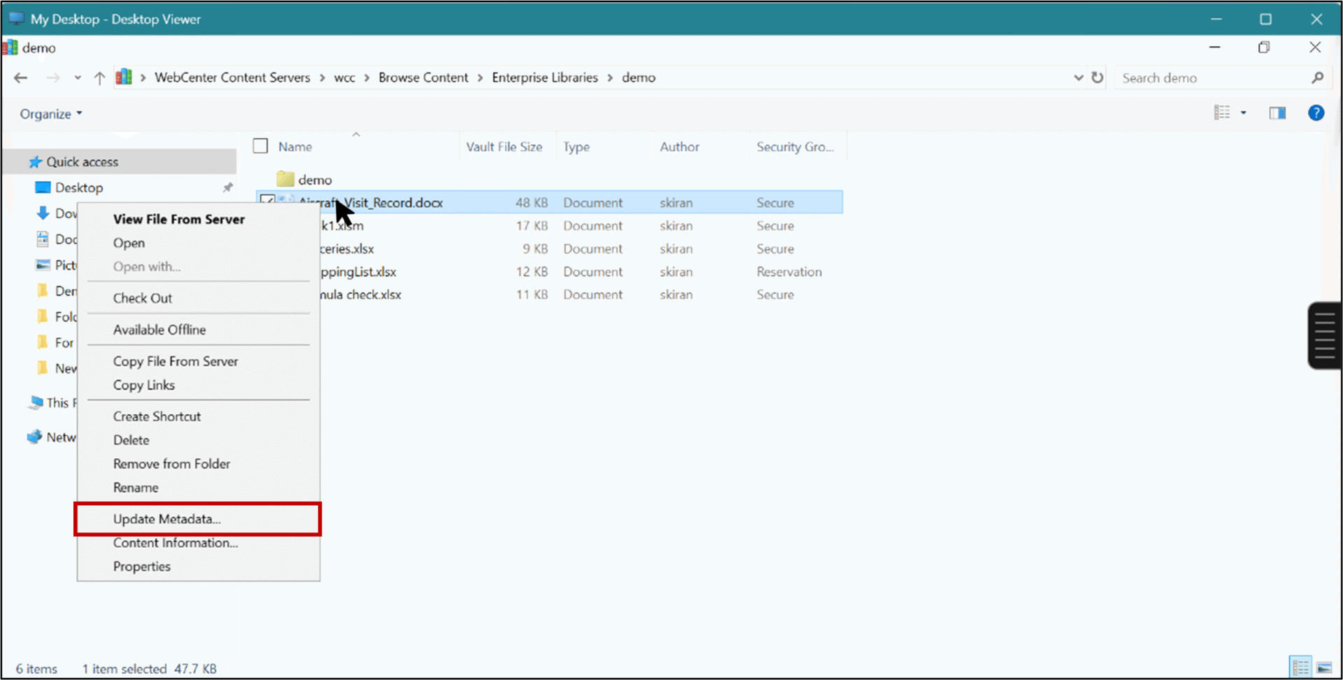Switch to details view via status bar icon
Screen dimensions: 1343x680
1300,667
